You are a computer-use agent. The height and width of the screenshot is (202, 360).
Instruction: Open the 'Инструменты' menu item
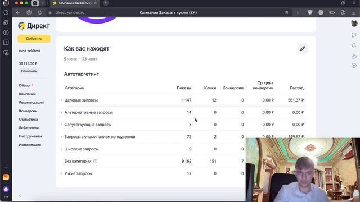pyautogui.click(x=30, y=136)
